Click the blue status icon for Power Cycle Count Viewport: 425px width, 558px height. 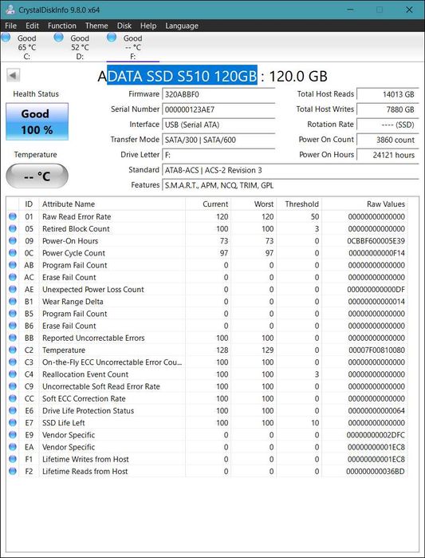point(13,253)
